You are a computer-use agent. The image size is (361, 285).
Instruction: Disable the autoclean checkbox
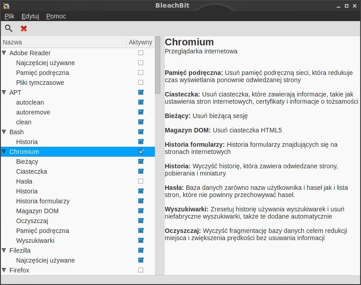pyautogui.click(x=141, y=102)
